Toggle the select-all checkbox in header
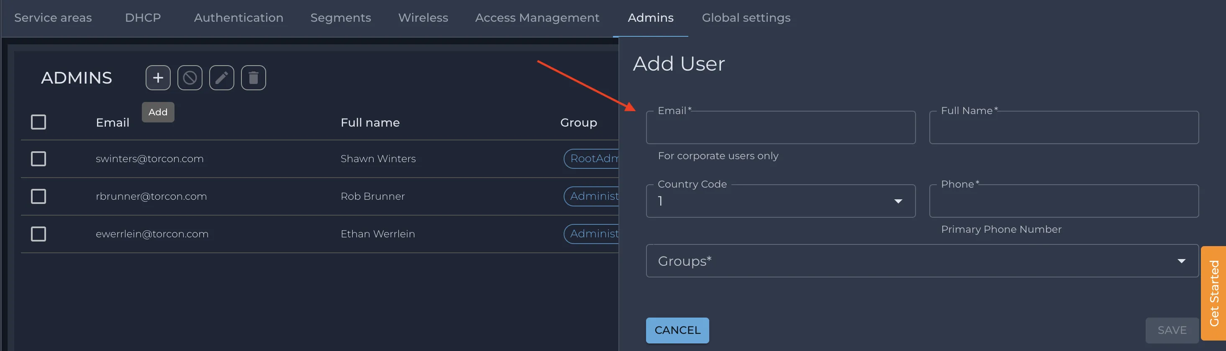 click(38, 122)
